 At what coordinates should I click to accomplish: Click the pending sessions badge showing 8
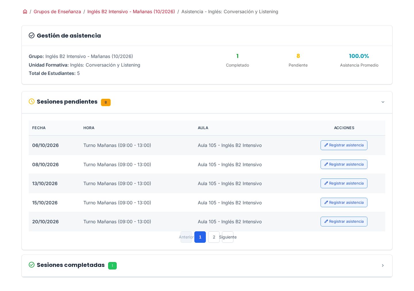click(106, 102)
